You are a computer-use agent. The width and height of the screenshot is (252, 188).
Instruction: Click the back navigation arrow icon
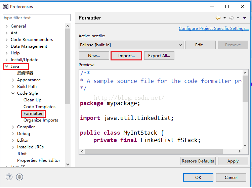[x=218, y=18]
